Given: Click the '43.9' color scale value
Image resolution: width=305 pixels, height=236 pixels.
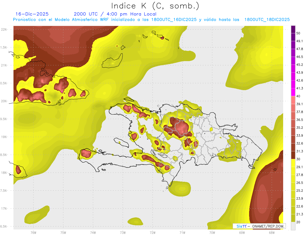Looking at the screenshot, I should point(300,73).
